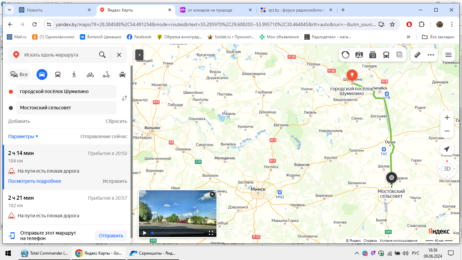This screenshot has width=462, height=260.
Task: Choose the bicycle route mode
Action: [90, 74]
